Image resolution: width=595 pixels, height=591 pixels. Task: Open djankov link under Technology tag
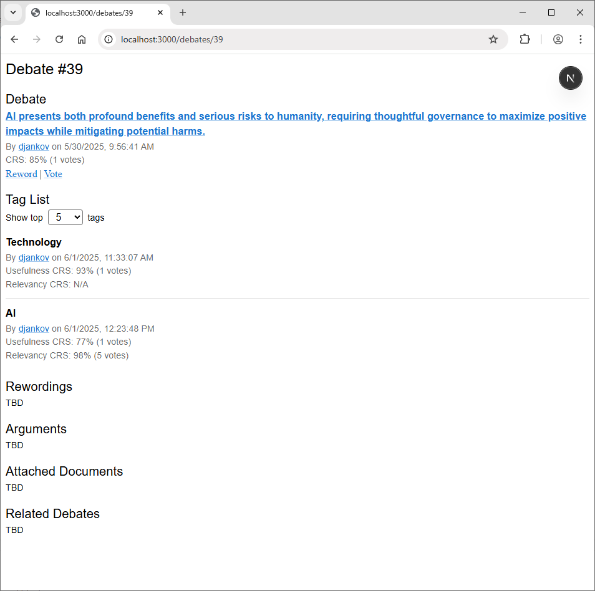click(34, 258)
